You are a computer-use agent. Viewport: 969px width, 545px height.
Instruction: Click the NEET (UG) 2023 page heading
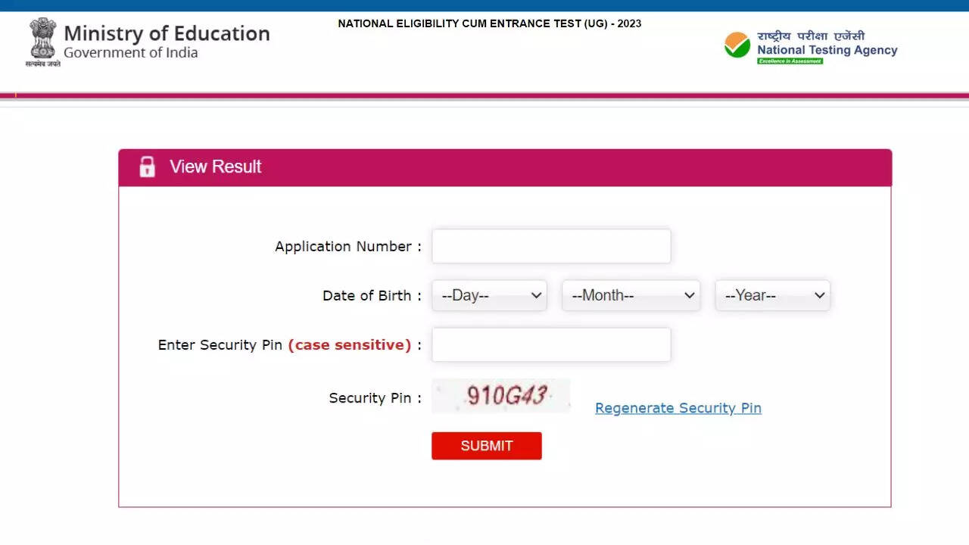(489, 23)
